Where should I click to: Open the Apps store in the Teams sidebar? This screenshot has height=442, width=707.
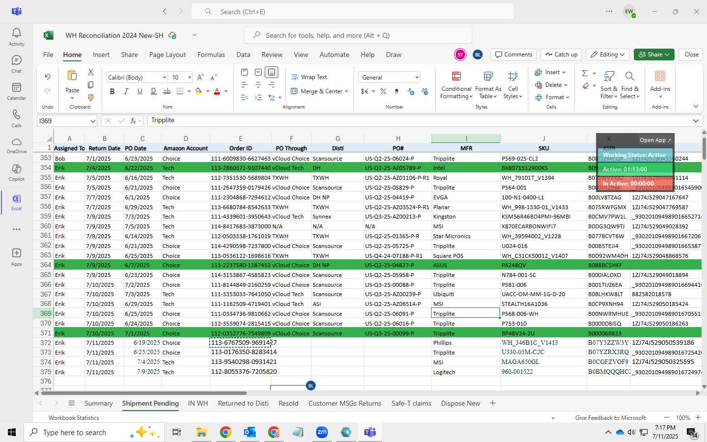(x=16, y=256)
